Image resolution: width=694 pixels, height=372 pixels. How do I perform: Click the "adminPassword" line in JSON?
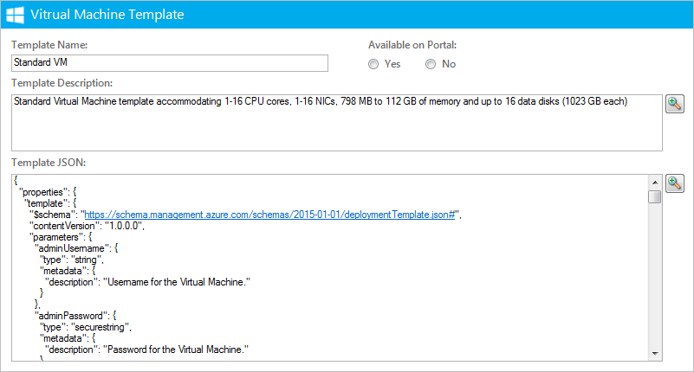[x=75, y=316]
